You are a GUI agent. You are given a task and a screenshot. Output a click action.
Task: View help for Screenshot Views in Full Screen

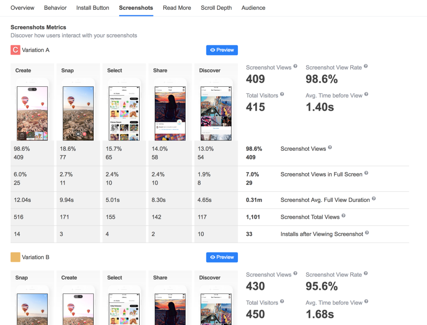click(x=366, y=174)
